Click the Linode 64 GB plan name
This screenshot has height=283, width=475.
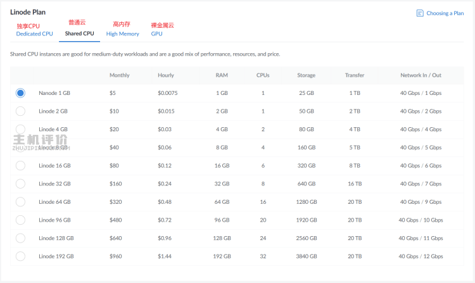[54, 202]
